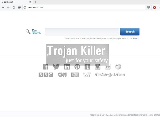Open the Privacy footer link

(x=142, y=115)
